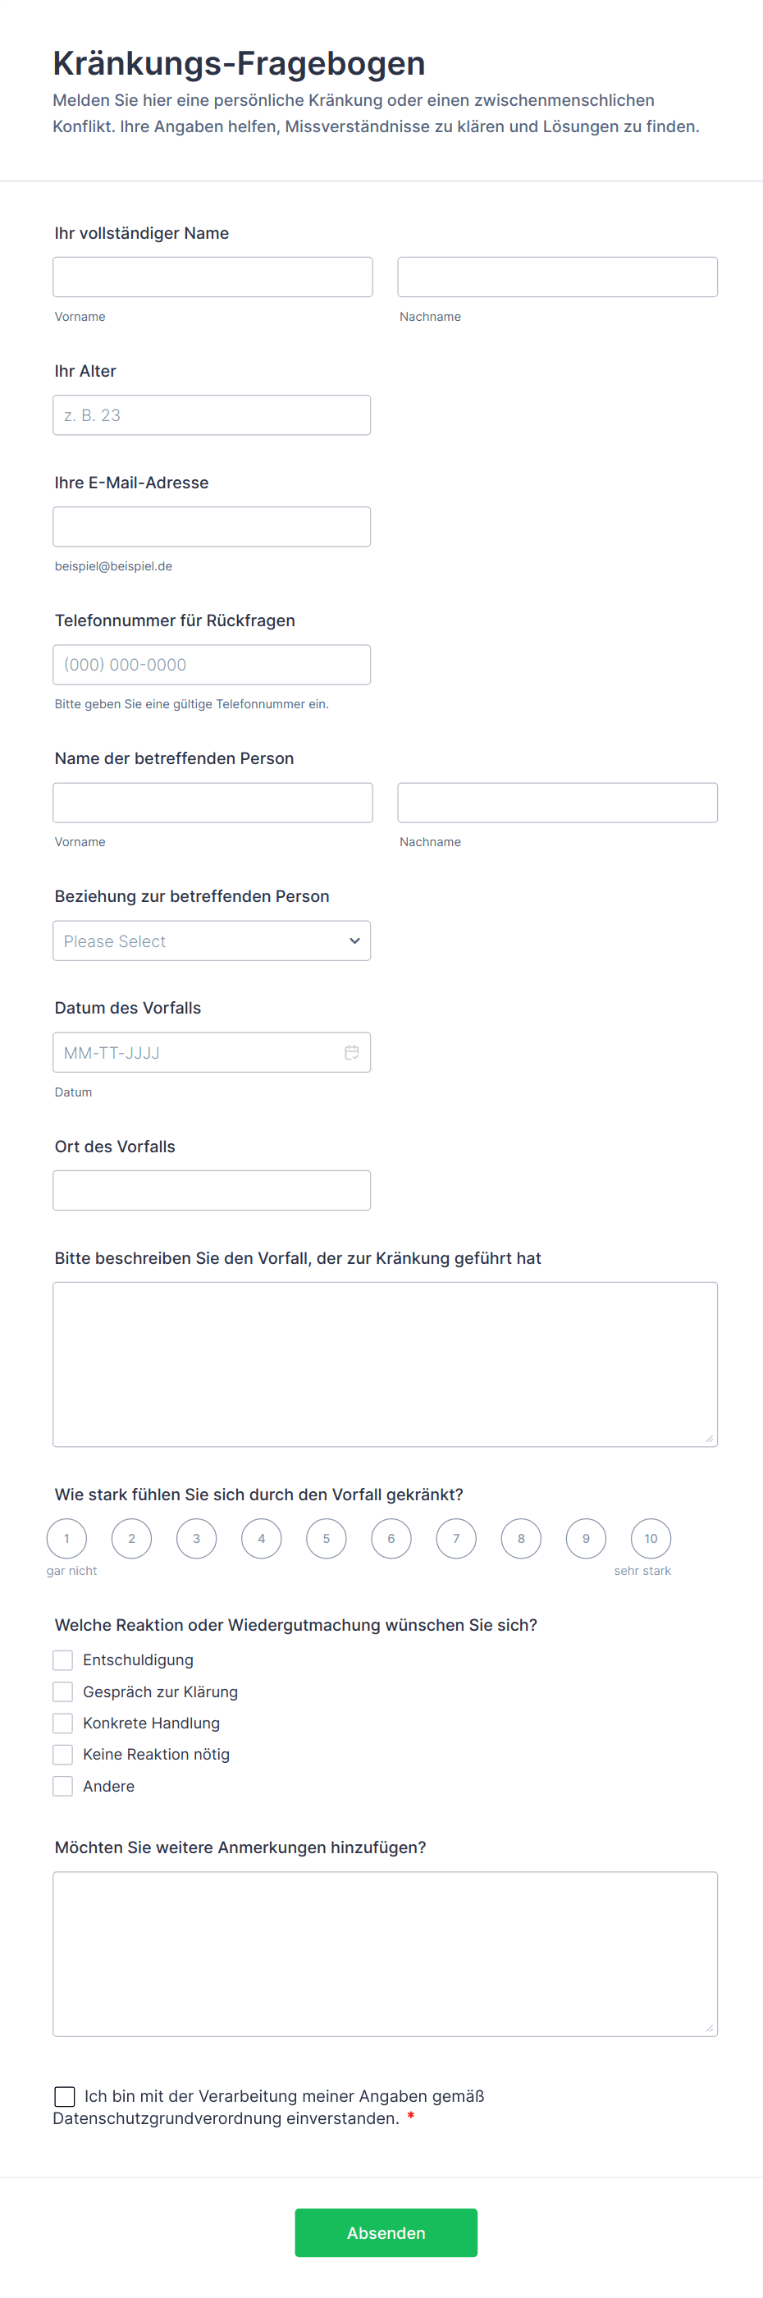Screen dimensions: 763x2298
Task: Choose rating 10 sehr stark
Action: (651, 1538)
